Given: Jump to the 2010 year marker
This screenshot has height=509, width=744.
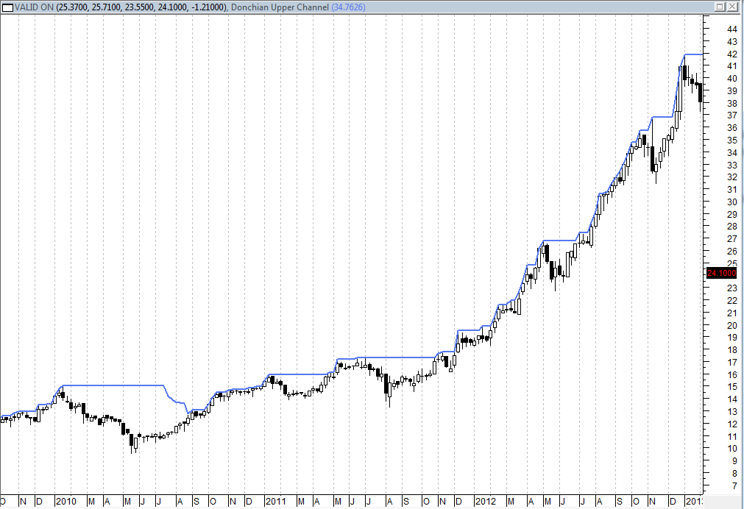Looking at the screenshot, I should click(66, 502).
